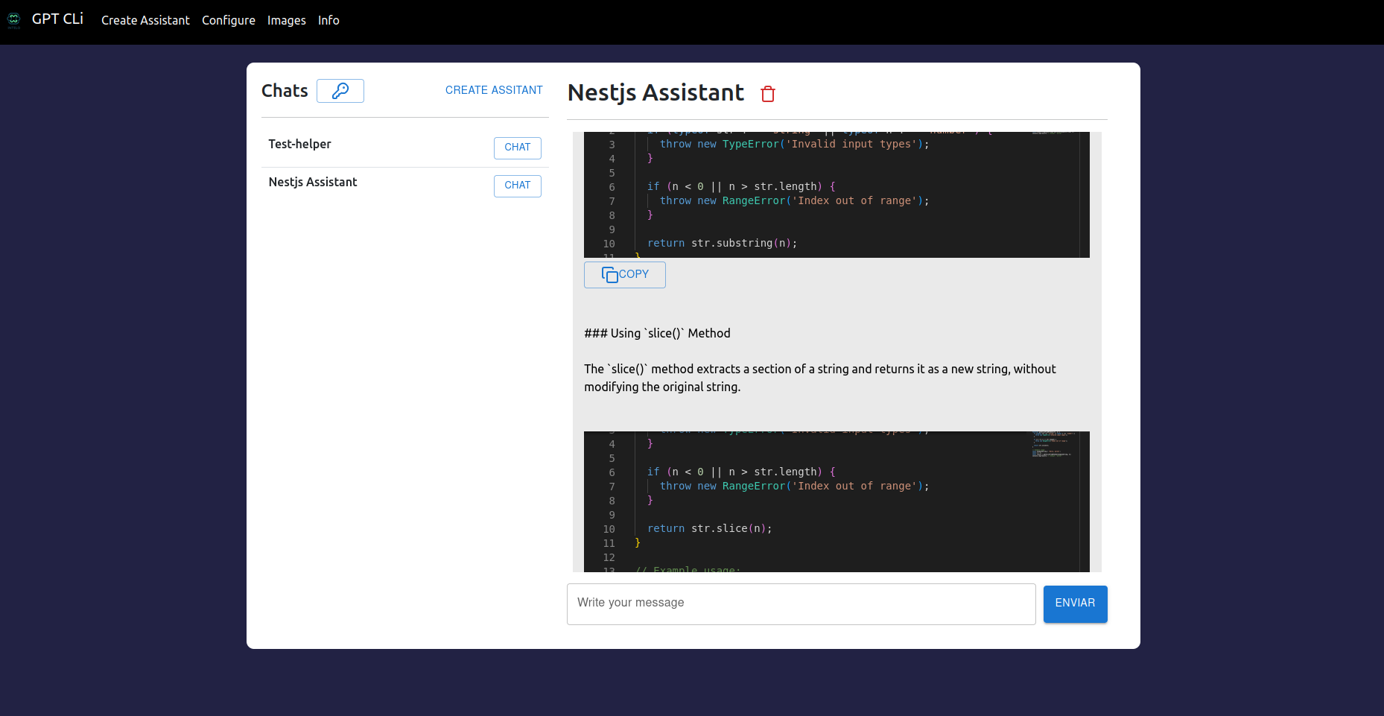Viewport: 1384px width, 716px height.
Task: Click the GPT CLi logo icon
Action: (13, 20)
